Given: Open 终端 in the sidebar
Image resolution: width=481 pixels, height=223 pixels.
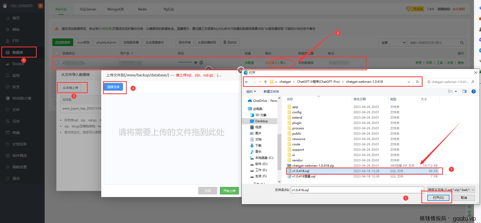Looking at the screenshot, I should 16,133.
